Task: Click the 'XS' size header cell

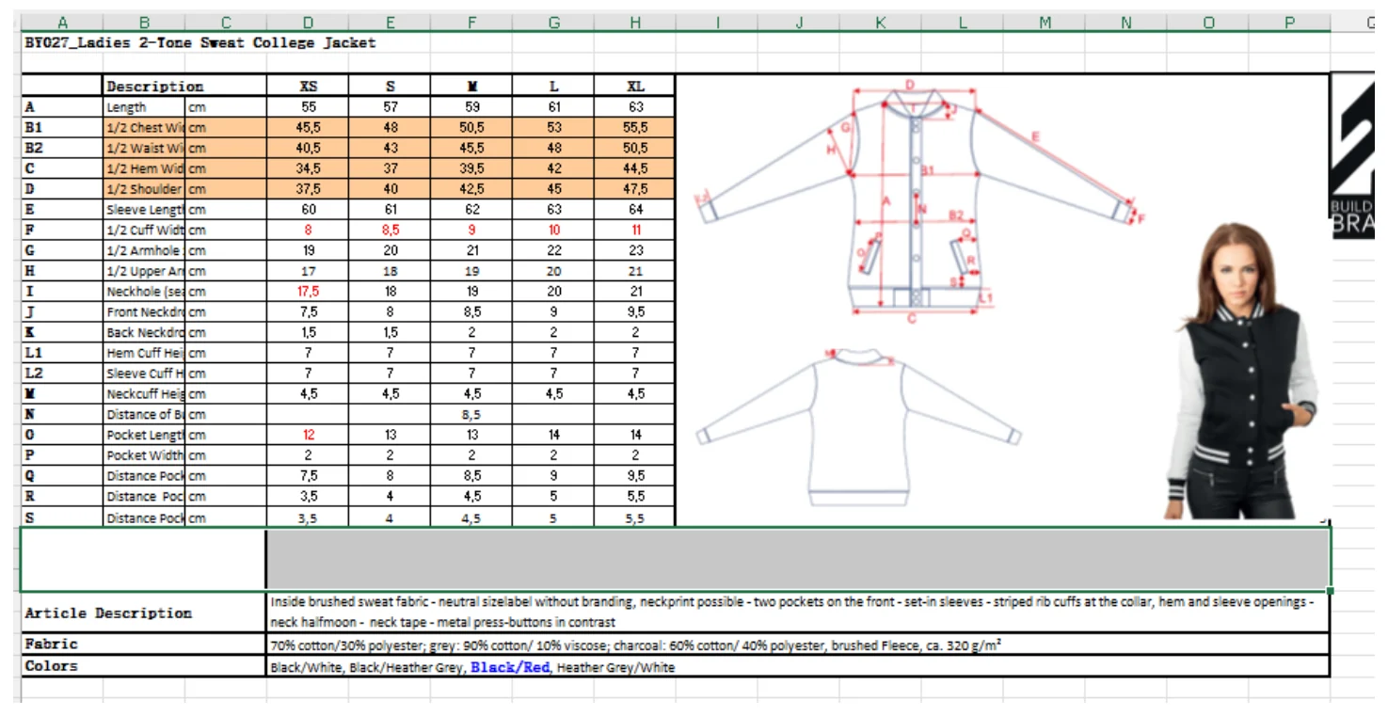Action: pos(309,87)
